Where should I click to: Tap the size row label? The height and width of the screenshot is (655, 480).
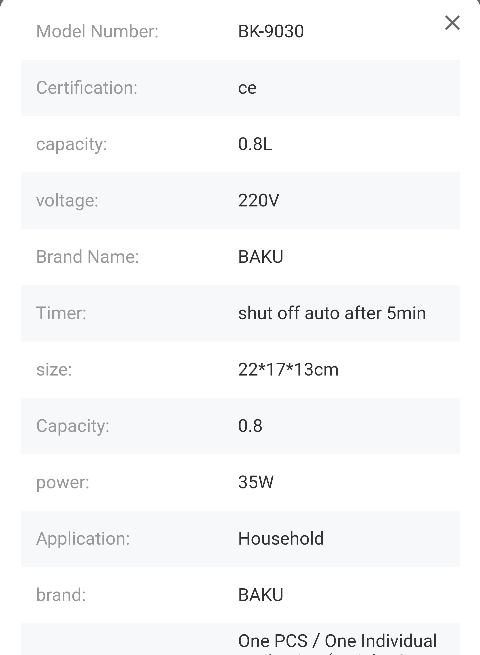click(x=54, y=370)
